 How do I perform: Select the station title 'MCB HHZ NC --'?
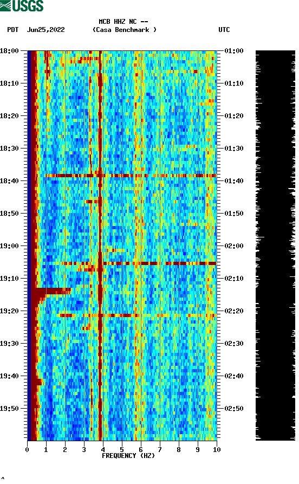[123, 22]
